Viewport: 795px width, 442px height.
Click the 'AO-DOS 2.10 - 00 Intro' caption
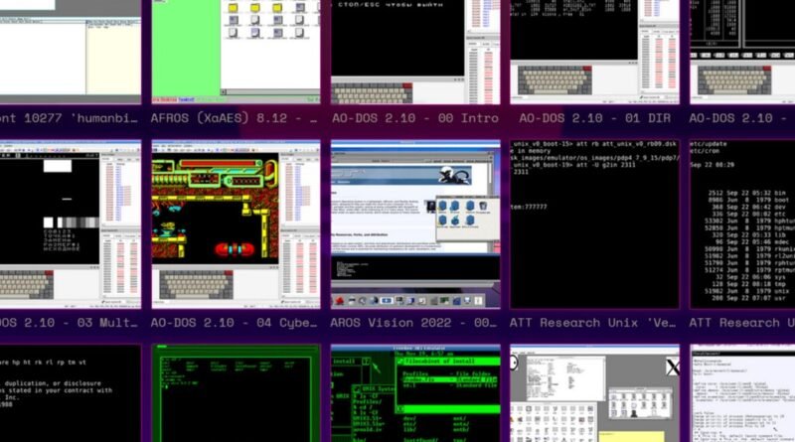[x=415, y=118]
